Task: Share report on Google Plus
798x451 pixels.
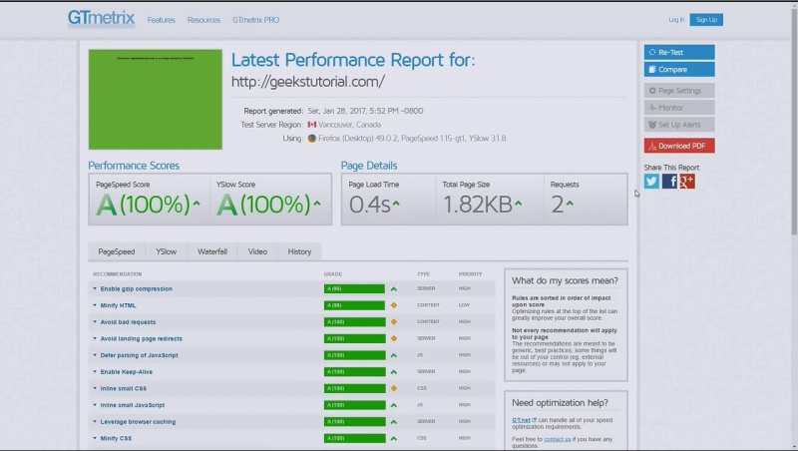Action: click(687, 182)
